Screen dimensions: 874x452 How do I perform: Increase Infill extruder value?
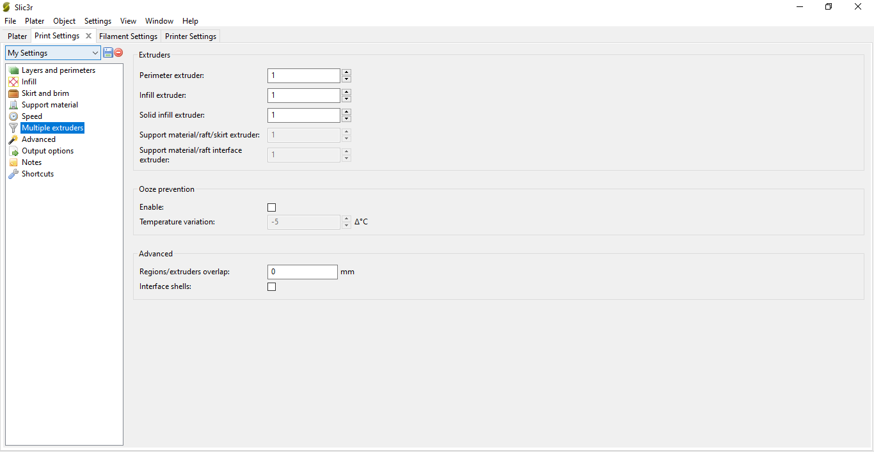click(346, 92)
